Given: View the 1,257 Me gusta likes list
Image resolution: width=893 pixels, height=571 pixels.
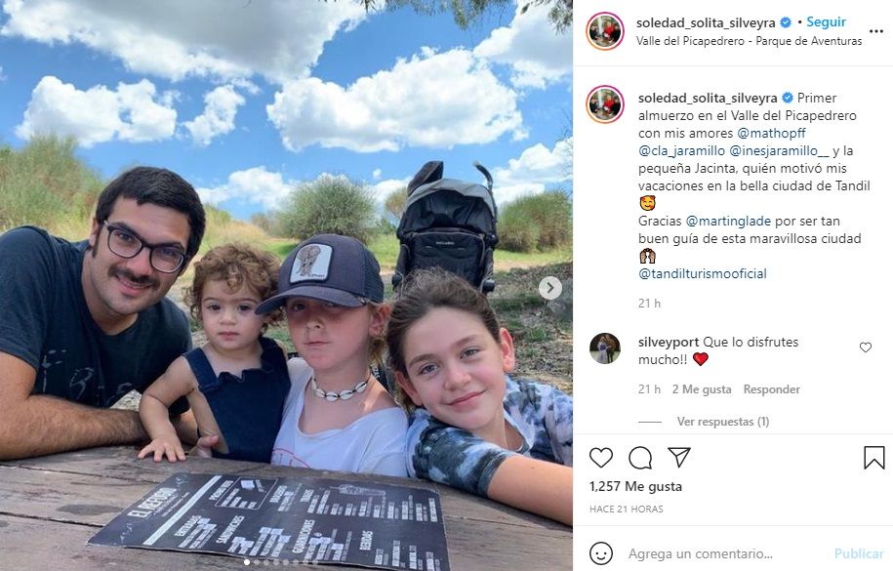Looking at the screenshot, I should coord(635,487).
